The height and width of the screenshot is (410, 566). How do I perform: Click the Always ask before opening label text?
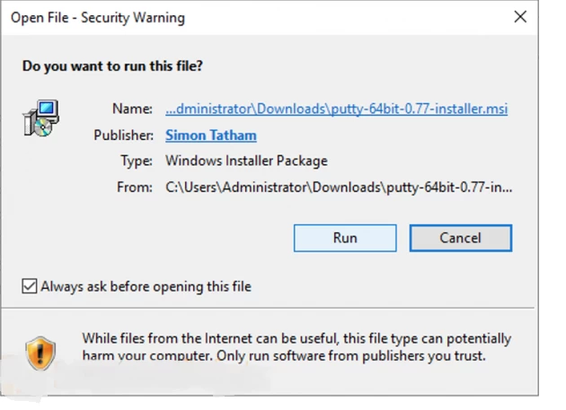click(x=146, y=287)
